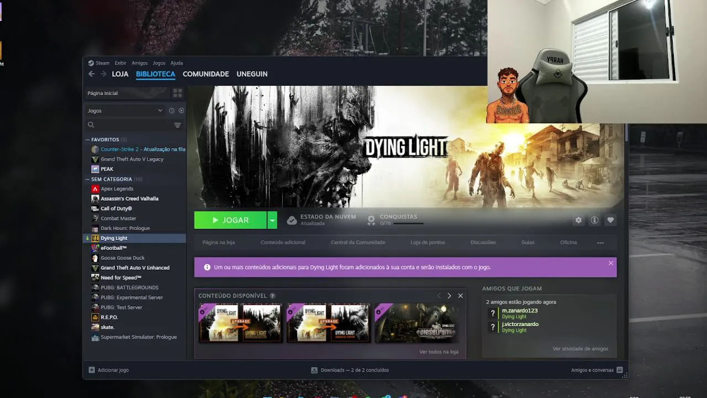Open Página na loja link
Screen dimensions: 707x398
tap(219, 242)
